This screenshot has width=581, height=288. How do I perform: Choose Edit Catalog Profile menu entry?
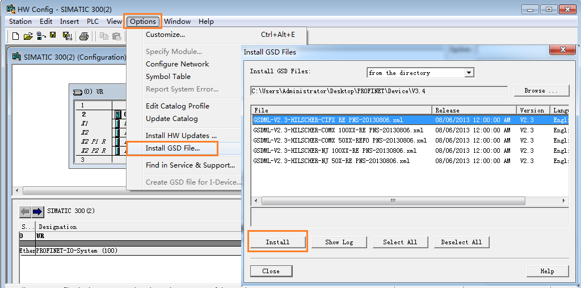pyautogui.click(x=184, y=106)
